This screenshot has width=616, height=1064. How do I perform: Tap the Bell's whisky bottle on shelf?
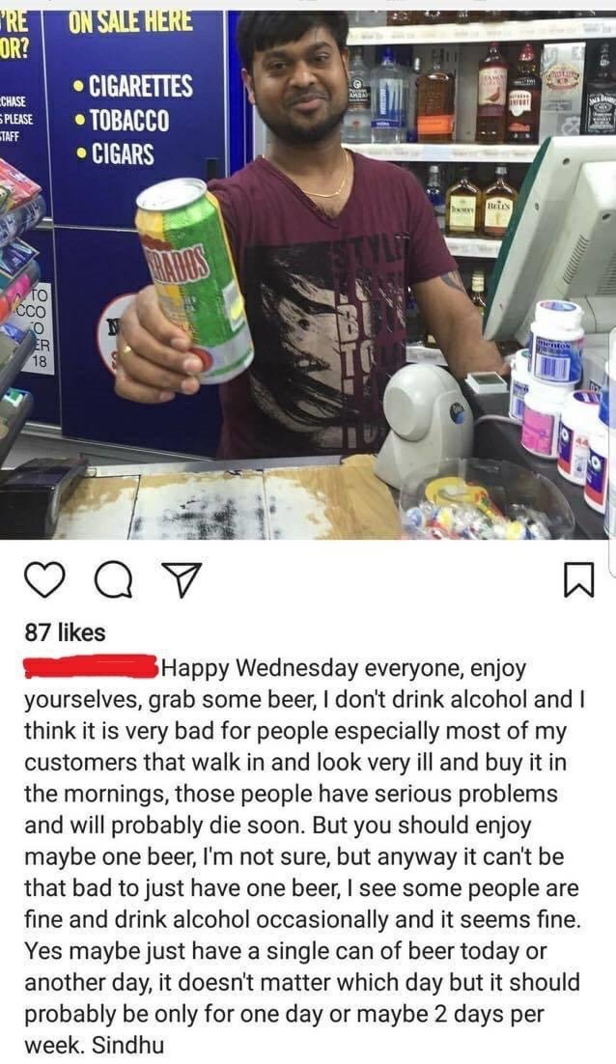pos(500,204)
